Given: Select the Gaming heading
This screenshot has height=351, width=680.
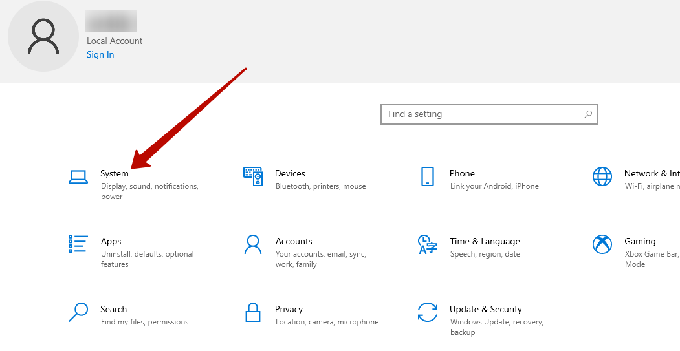Looking at the screenshot, I should 640,242.
